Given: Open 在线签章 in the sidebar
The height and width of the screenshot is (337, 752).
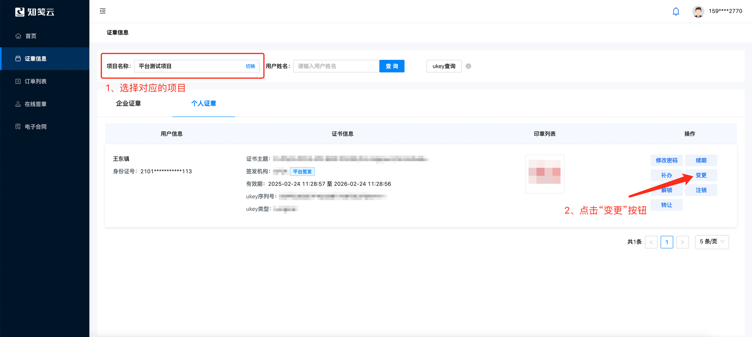Looking at the screenshot, I should 45,104.
